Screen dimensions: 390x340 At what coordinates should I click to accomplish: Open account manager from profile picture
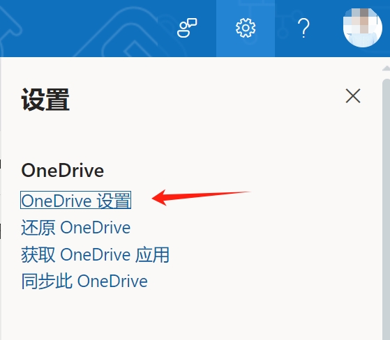coord(362,27)
